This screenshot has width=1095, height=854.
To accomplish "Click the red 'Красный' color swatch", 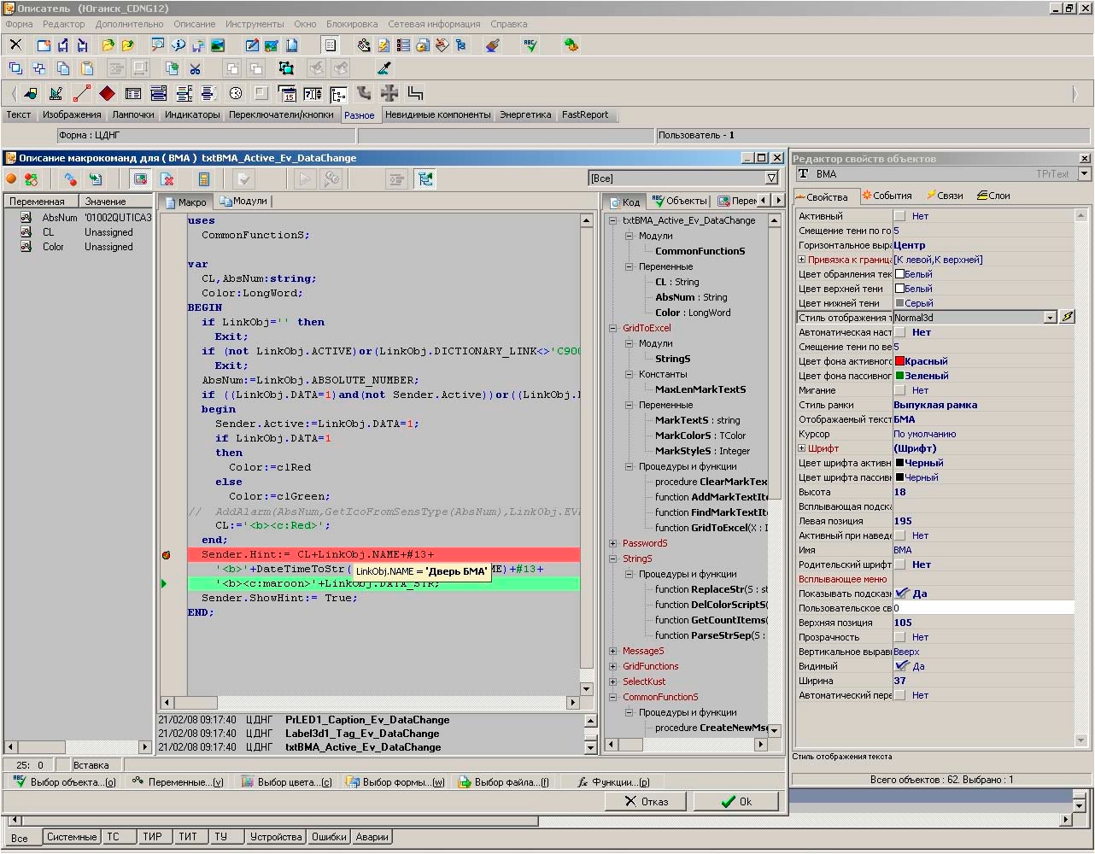I will click(899, 361).
